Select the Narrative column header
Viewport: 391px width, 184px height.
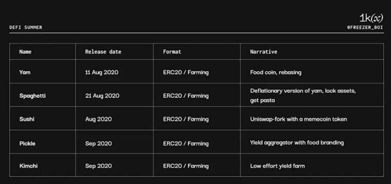[x=264, y=52]
